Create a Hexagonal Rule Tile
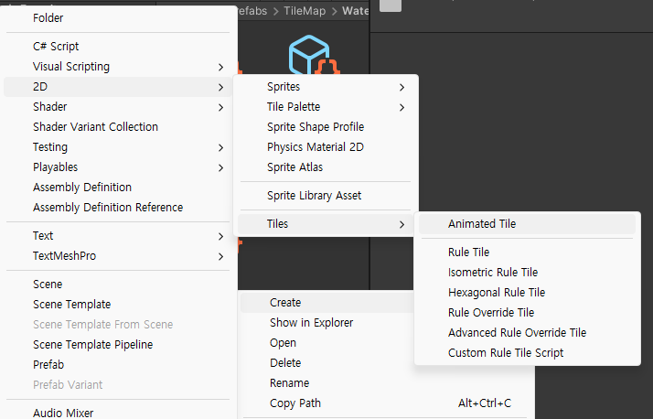The image size is (653, 419). [x=527, y=293]
